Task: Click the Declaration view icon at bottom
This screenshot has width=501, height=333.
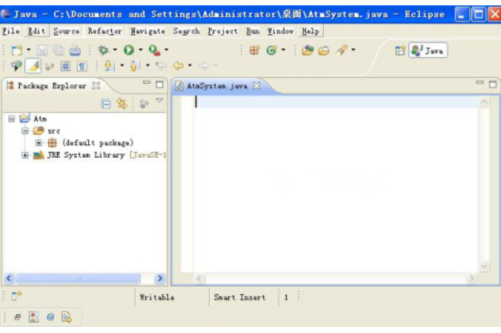Action: click(x=66, y=317)
